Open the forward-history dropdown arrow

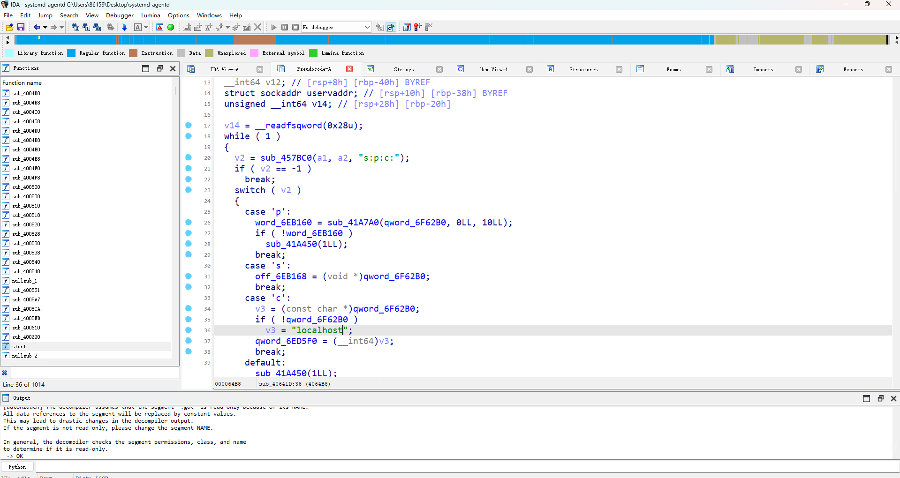[x=61, y=27]
